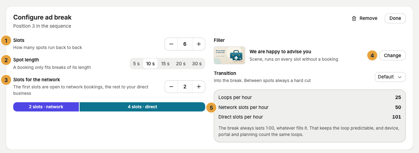Screen dimensions: 419x153
Task: Click the trash icon next to Remove
Action: (x=354, y=18)
